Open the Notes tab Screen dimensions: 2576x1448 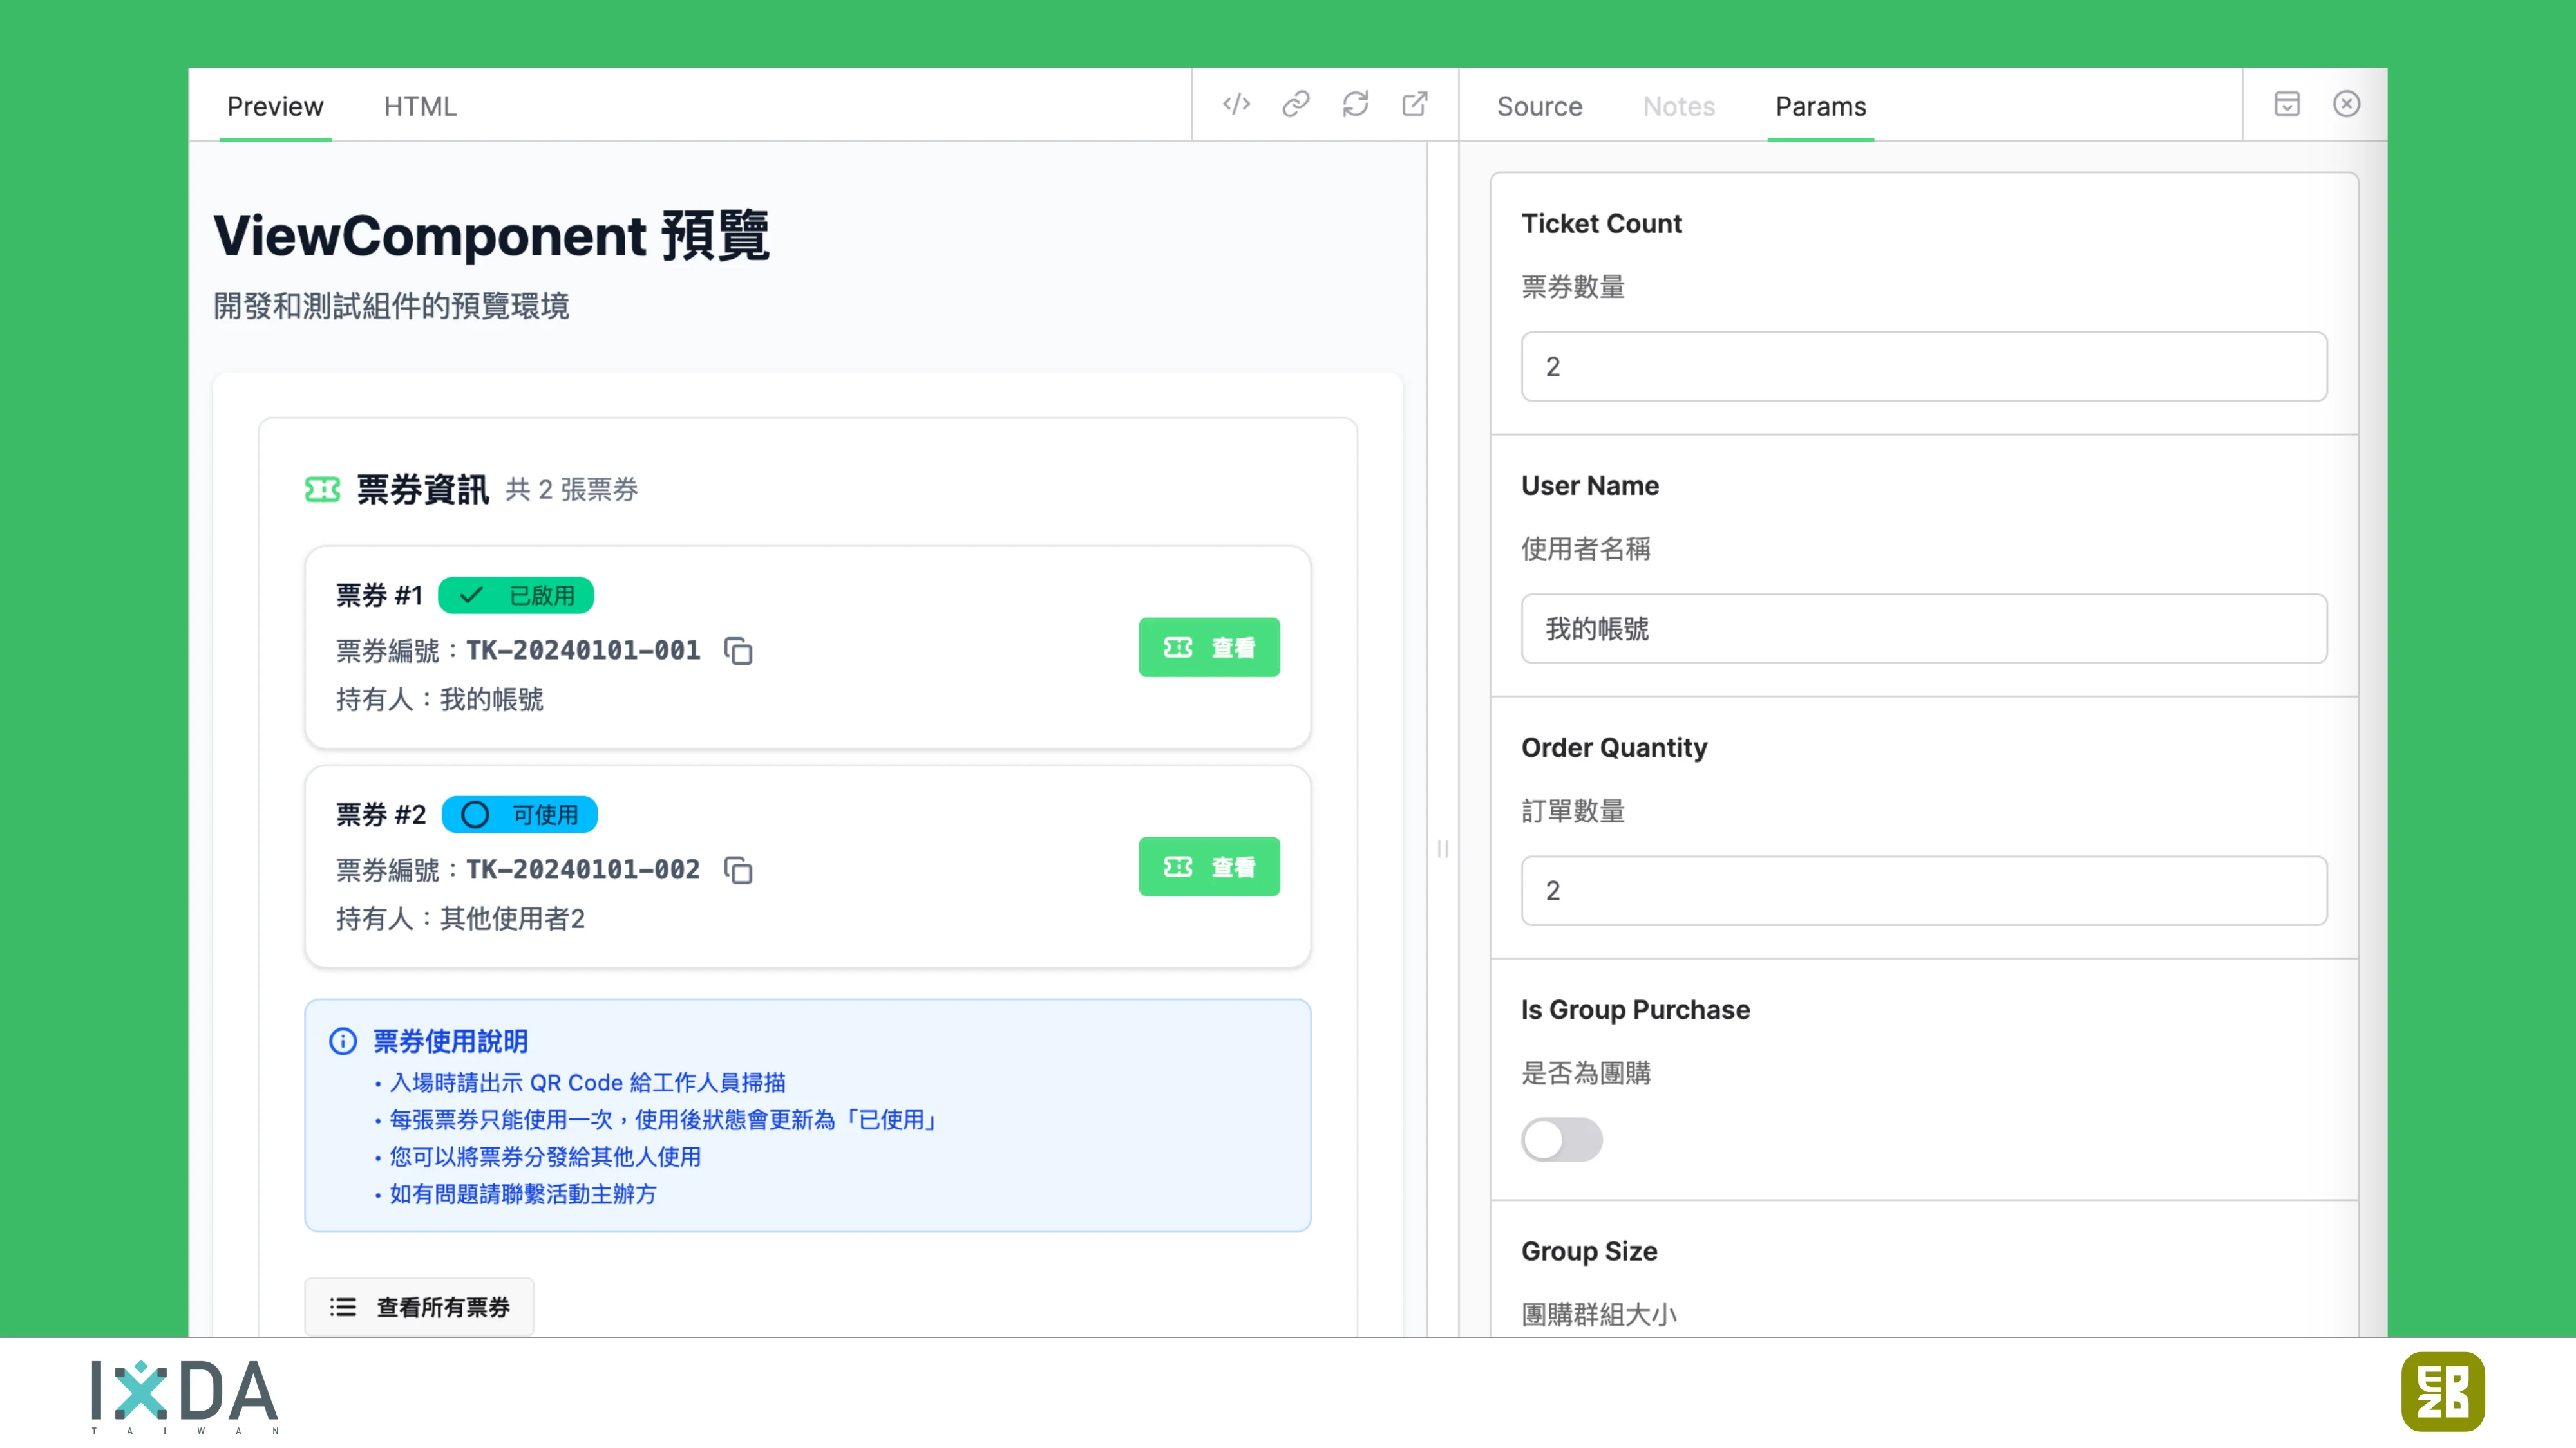(1678, 106)
